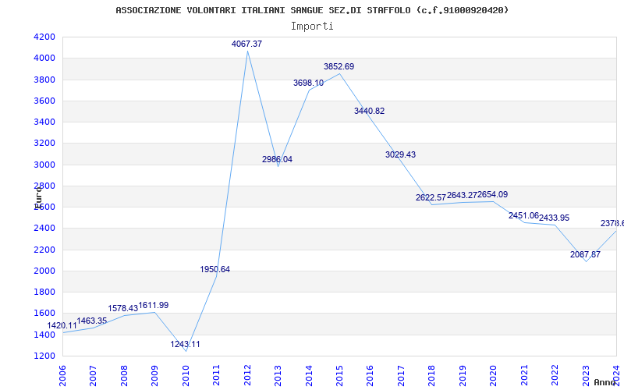Click the x-axis year 2007
624x390 pixels.
(93, 376)
